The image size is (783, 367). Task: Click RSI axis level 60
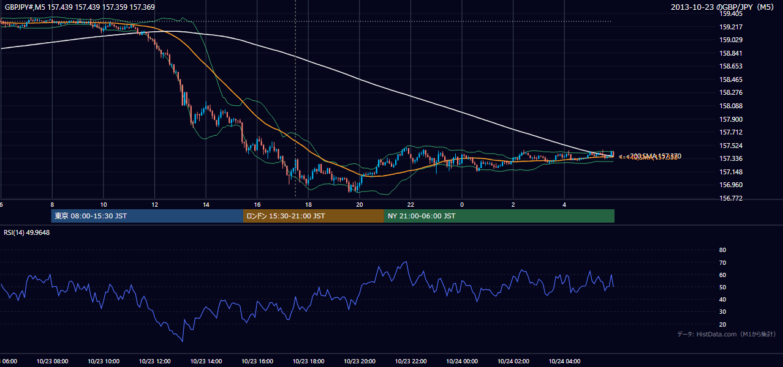click(723, 275)
